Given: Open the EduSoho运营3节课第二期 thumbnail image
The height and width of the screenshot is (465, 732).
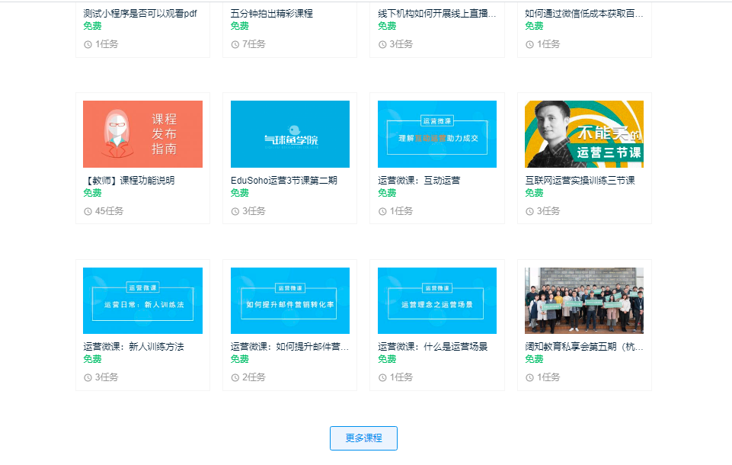Looking at the screenshot, I should click(x=290, y=134).
